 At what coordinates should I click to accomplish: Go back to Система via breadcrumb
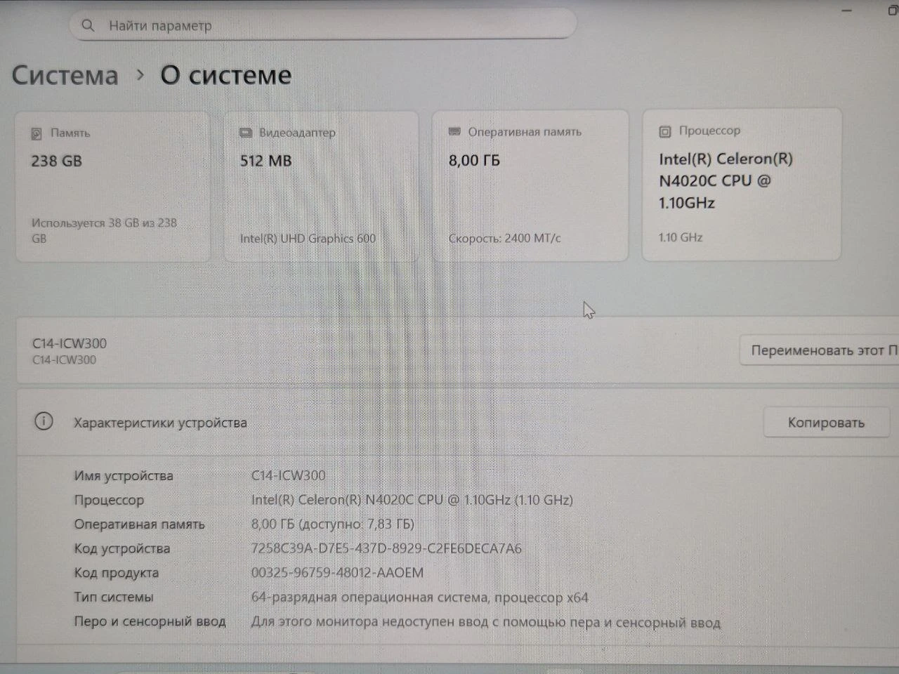(65, 75)
